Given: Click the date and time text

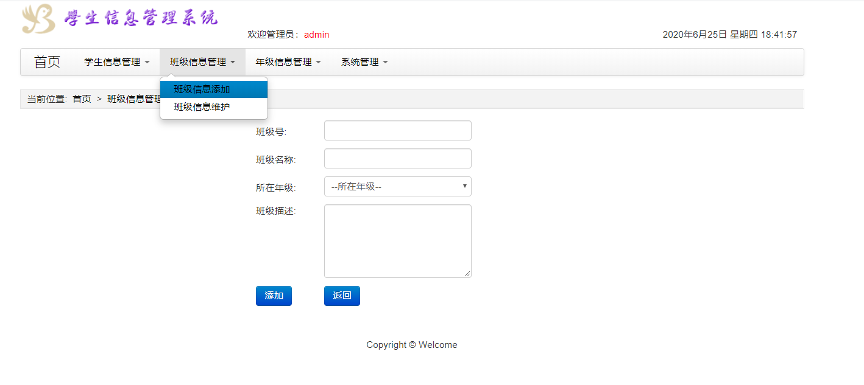Looking at the screenshot, I should (x=730, y=35).
